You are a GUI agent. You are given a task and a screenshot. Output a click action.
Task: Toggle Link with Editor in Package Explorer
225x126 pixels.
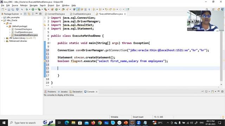tap(29, 14)
